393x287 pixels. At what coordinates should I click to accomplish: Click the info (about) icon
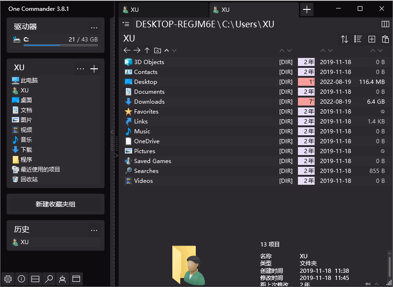tap(21, 279)
